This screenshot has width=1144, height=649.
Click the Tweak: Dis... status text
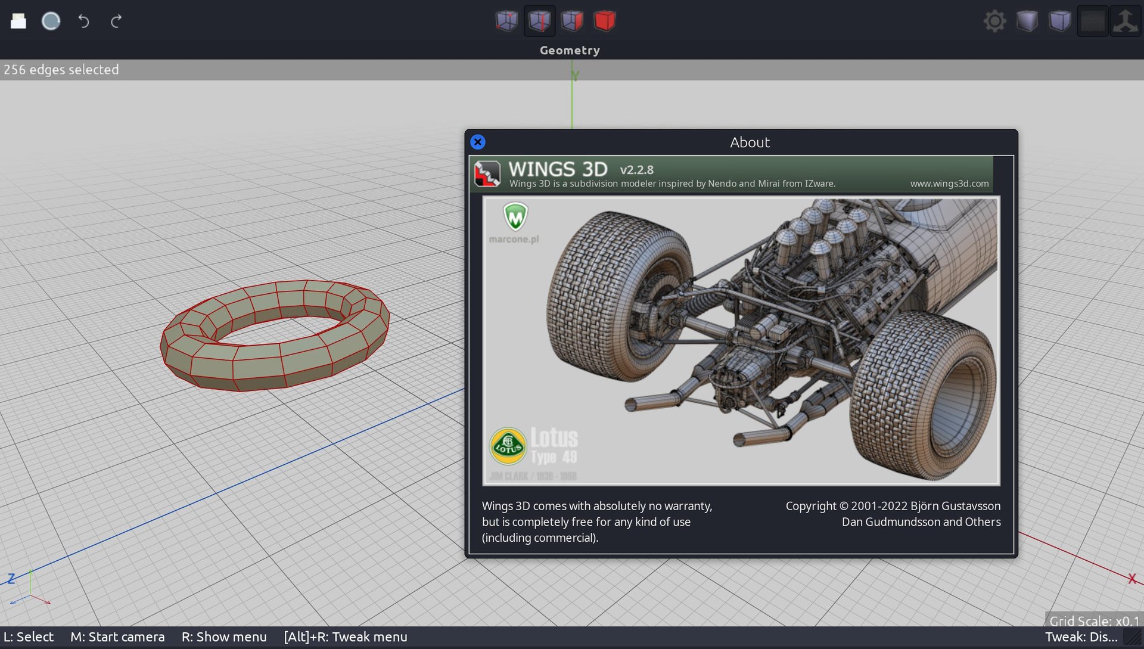click(1081, 636)
